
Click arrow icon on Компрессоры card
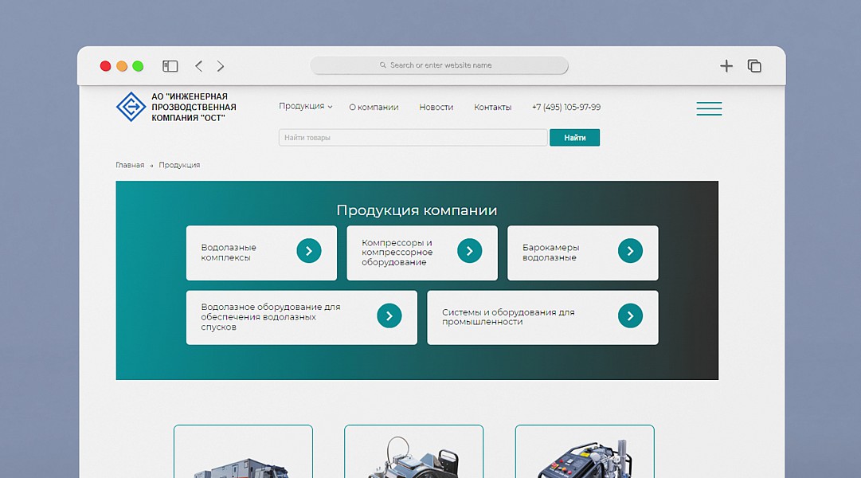469,251
